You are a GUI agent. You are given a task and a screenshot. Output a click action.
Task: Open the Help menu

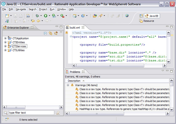tap(71, 9)
